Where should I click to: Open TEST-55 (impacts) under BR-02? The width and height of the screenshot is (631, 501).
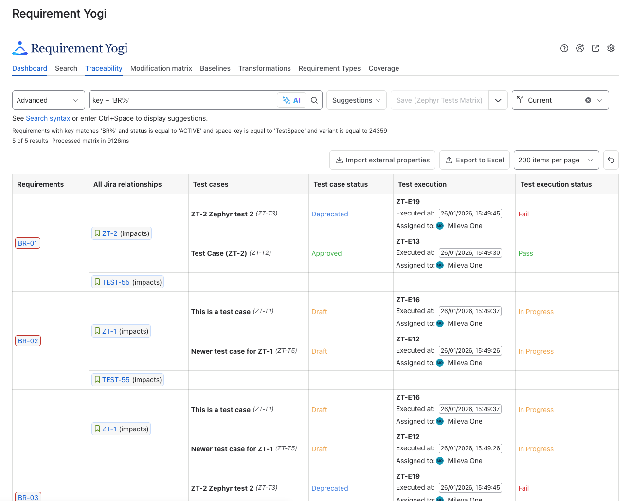tap(127, 380)
